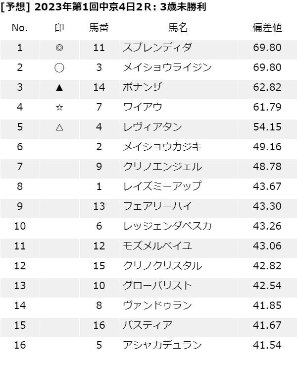Click the black triangle mark for ボナンザ

click(59, 88)
